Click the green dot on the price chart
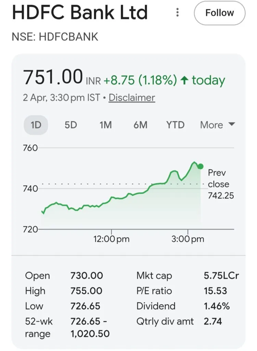The height and width of the screenshot is (351, 257). pyautogui.click(x=201, y=167)
